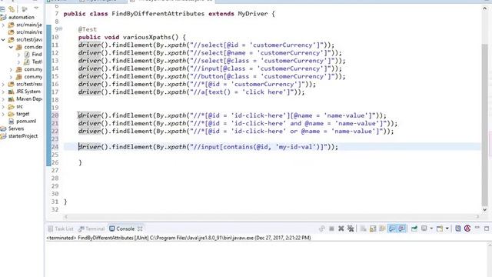This screenshot has height=277, width=492.
Task: Select the Servers project
Action: 16,128
